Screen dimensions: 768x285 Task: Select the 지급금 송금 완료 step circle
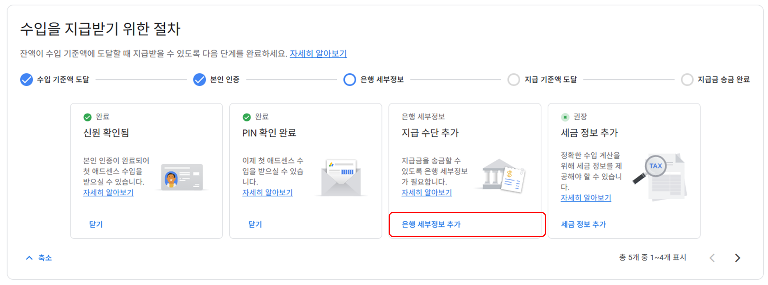point(687,80)
